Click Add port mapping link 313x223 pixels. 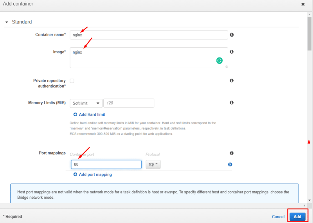coord(95,174)
